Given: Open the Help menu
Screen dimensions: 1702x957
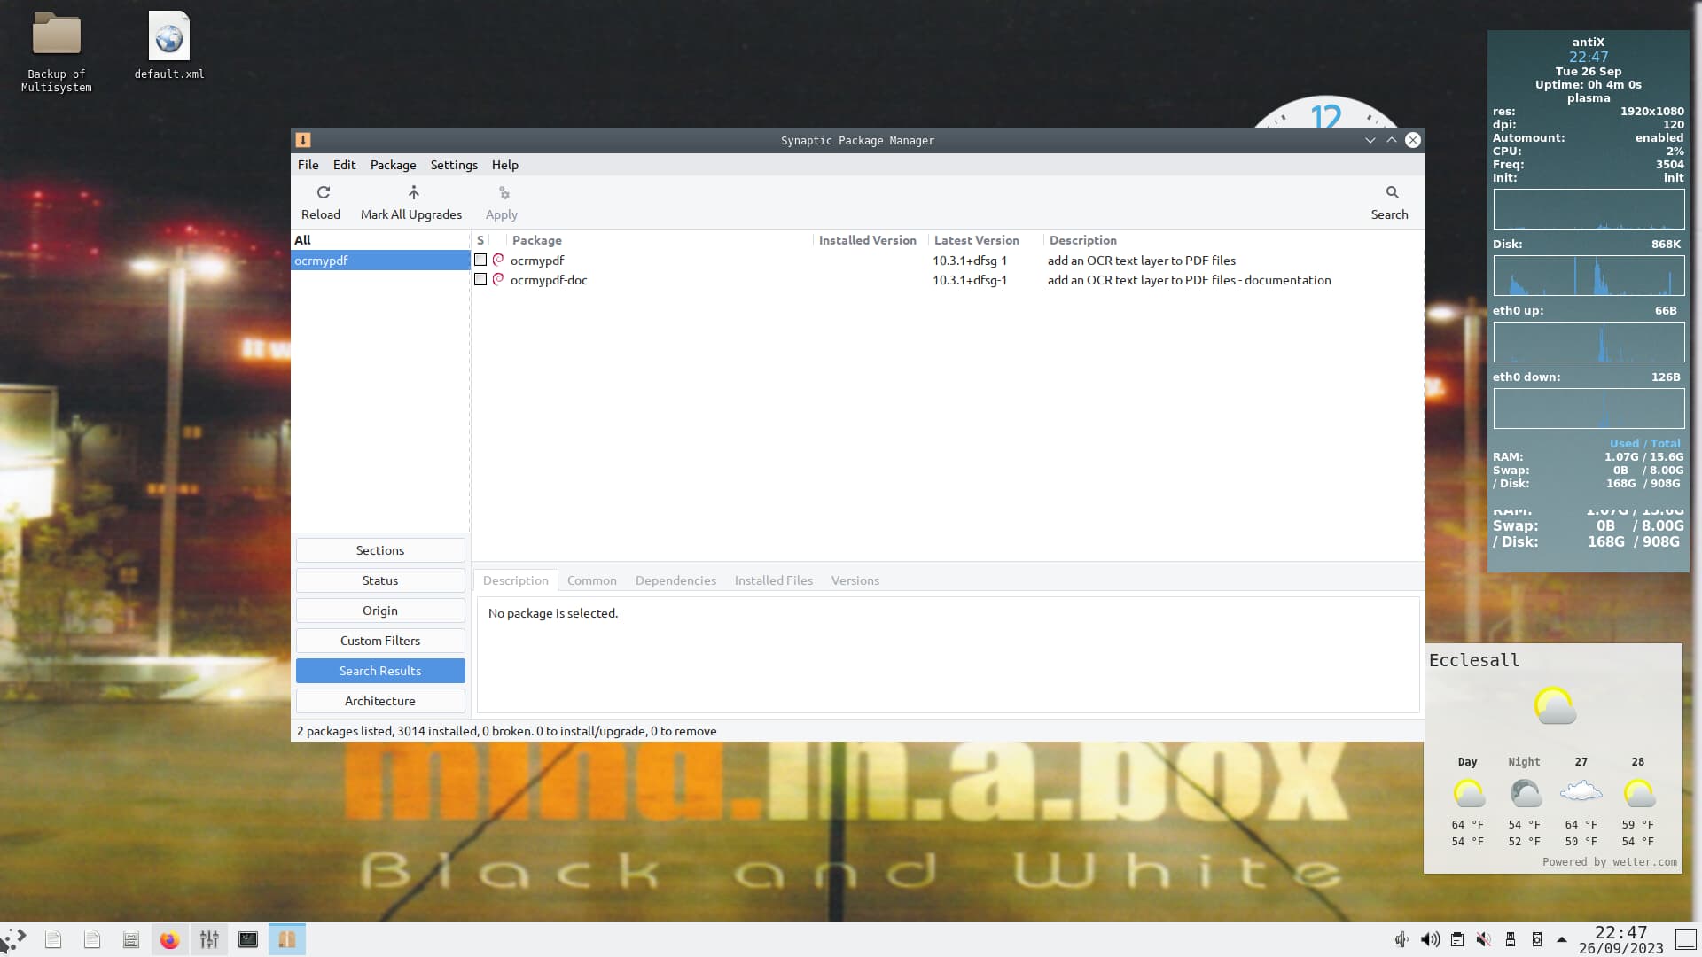Looking at the screenshot, I should coord(505,165).
